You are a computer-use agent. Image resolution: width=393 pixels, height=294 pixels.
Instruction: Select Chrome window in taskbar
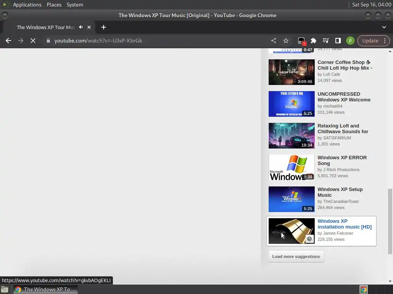click(45, 289)
